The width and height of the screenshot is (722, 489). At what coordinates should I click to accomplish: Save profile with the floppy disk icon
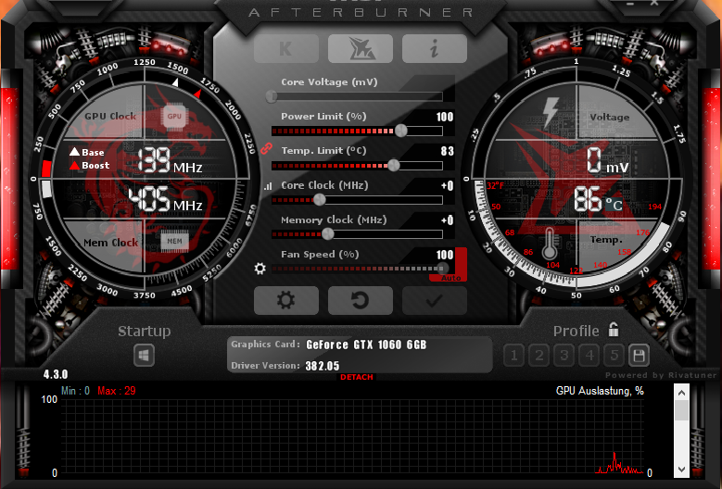pos(639,355)
